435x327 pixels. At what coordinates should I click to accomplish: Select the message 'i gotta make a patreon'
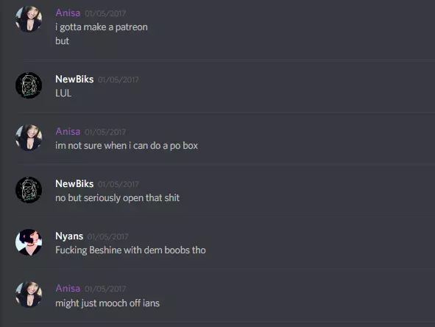tap(102, 27)
